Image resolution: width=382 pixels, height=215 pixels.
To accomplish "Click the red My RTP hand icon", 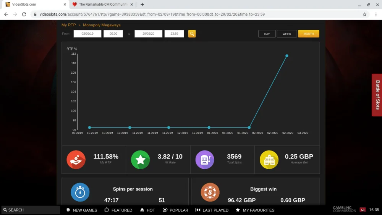I will tap(76, 160).
